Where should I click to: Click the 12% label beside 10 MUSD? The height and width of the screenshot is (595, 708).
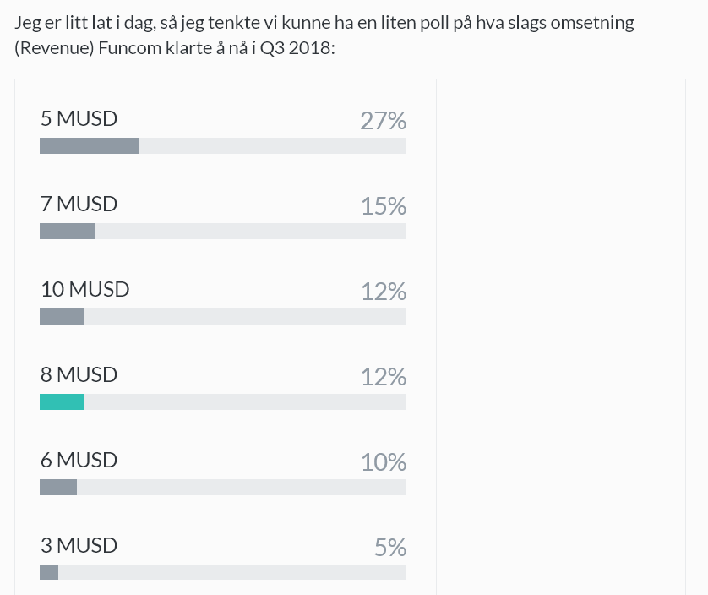pos(384,292)
